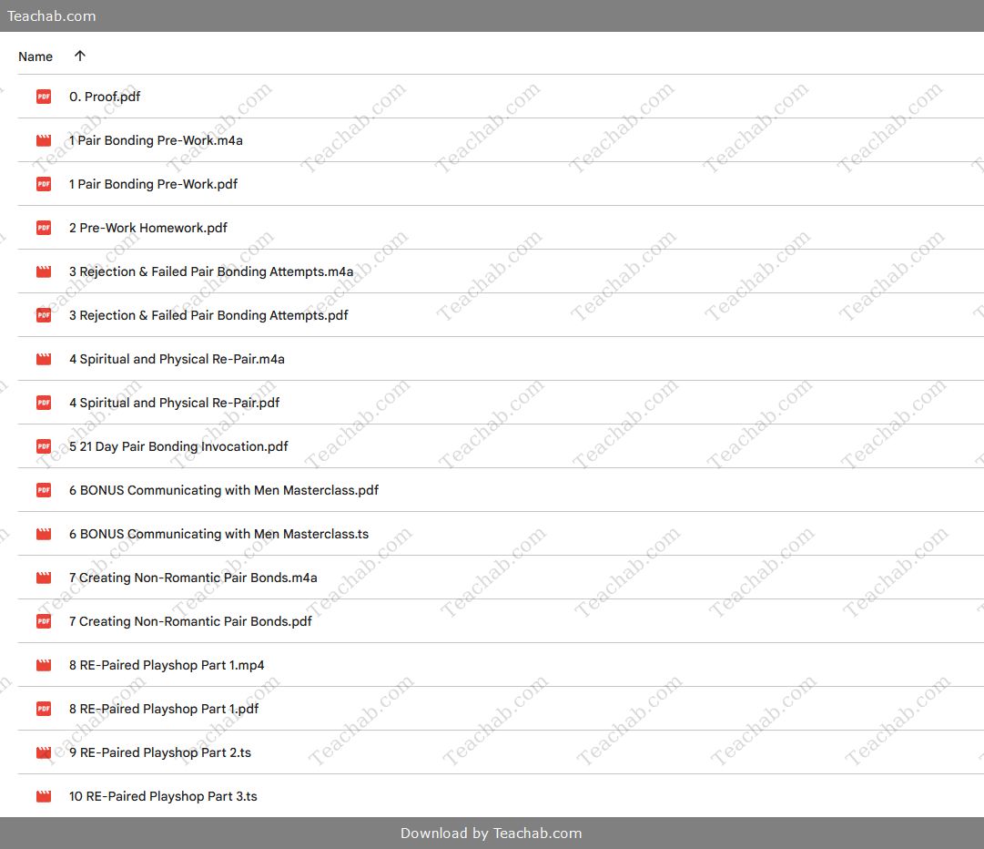The width and height of the screenshot is (984, 849).
Task: Click PDF icon for 7 Creating Non-Romantic Pair Bonds.pdf
Action: click(44, 621)
